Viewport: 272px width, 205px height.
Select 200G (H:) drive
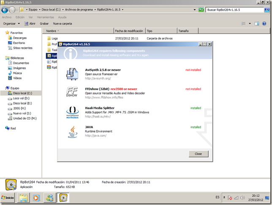pos(17,108)
